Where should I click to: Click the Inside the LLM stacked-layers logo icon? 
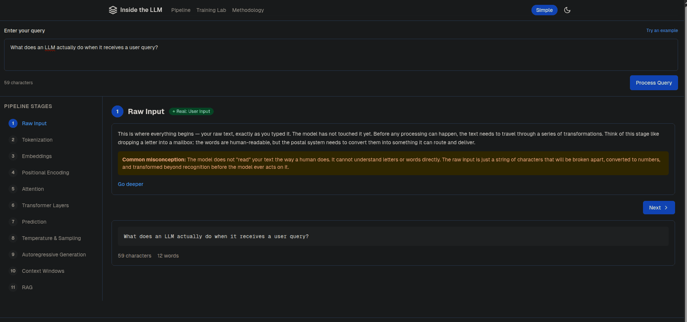pyautogui.click(x=113, y=10)
